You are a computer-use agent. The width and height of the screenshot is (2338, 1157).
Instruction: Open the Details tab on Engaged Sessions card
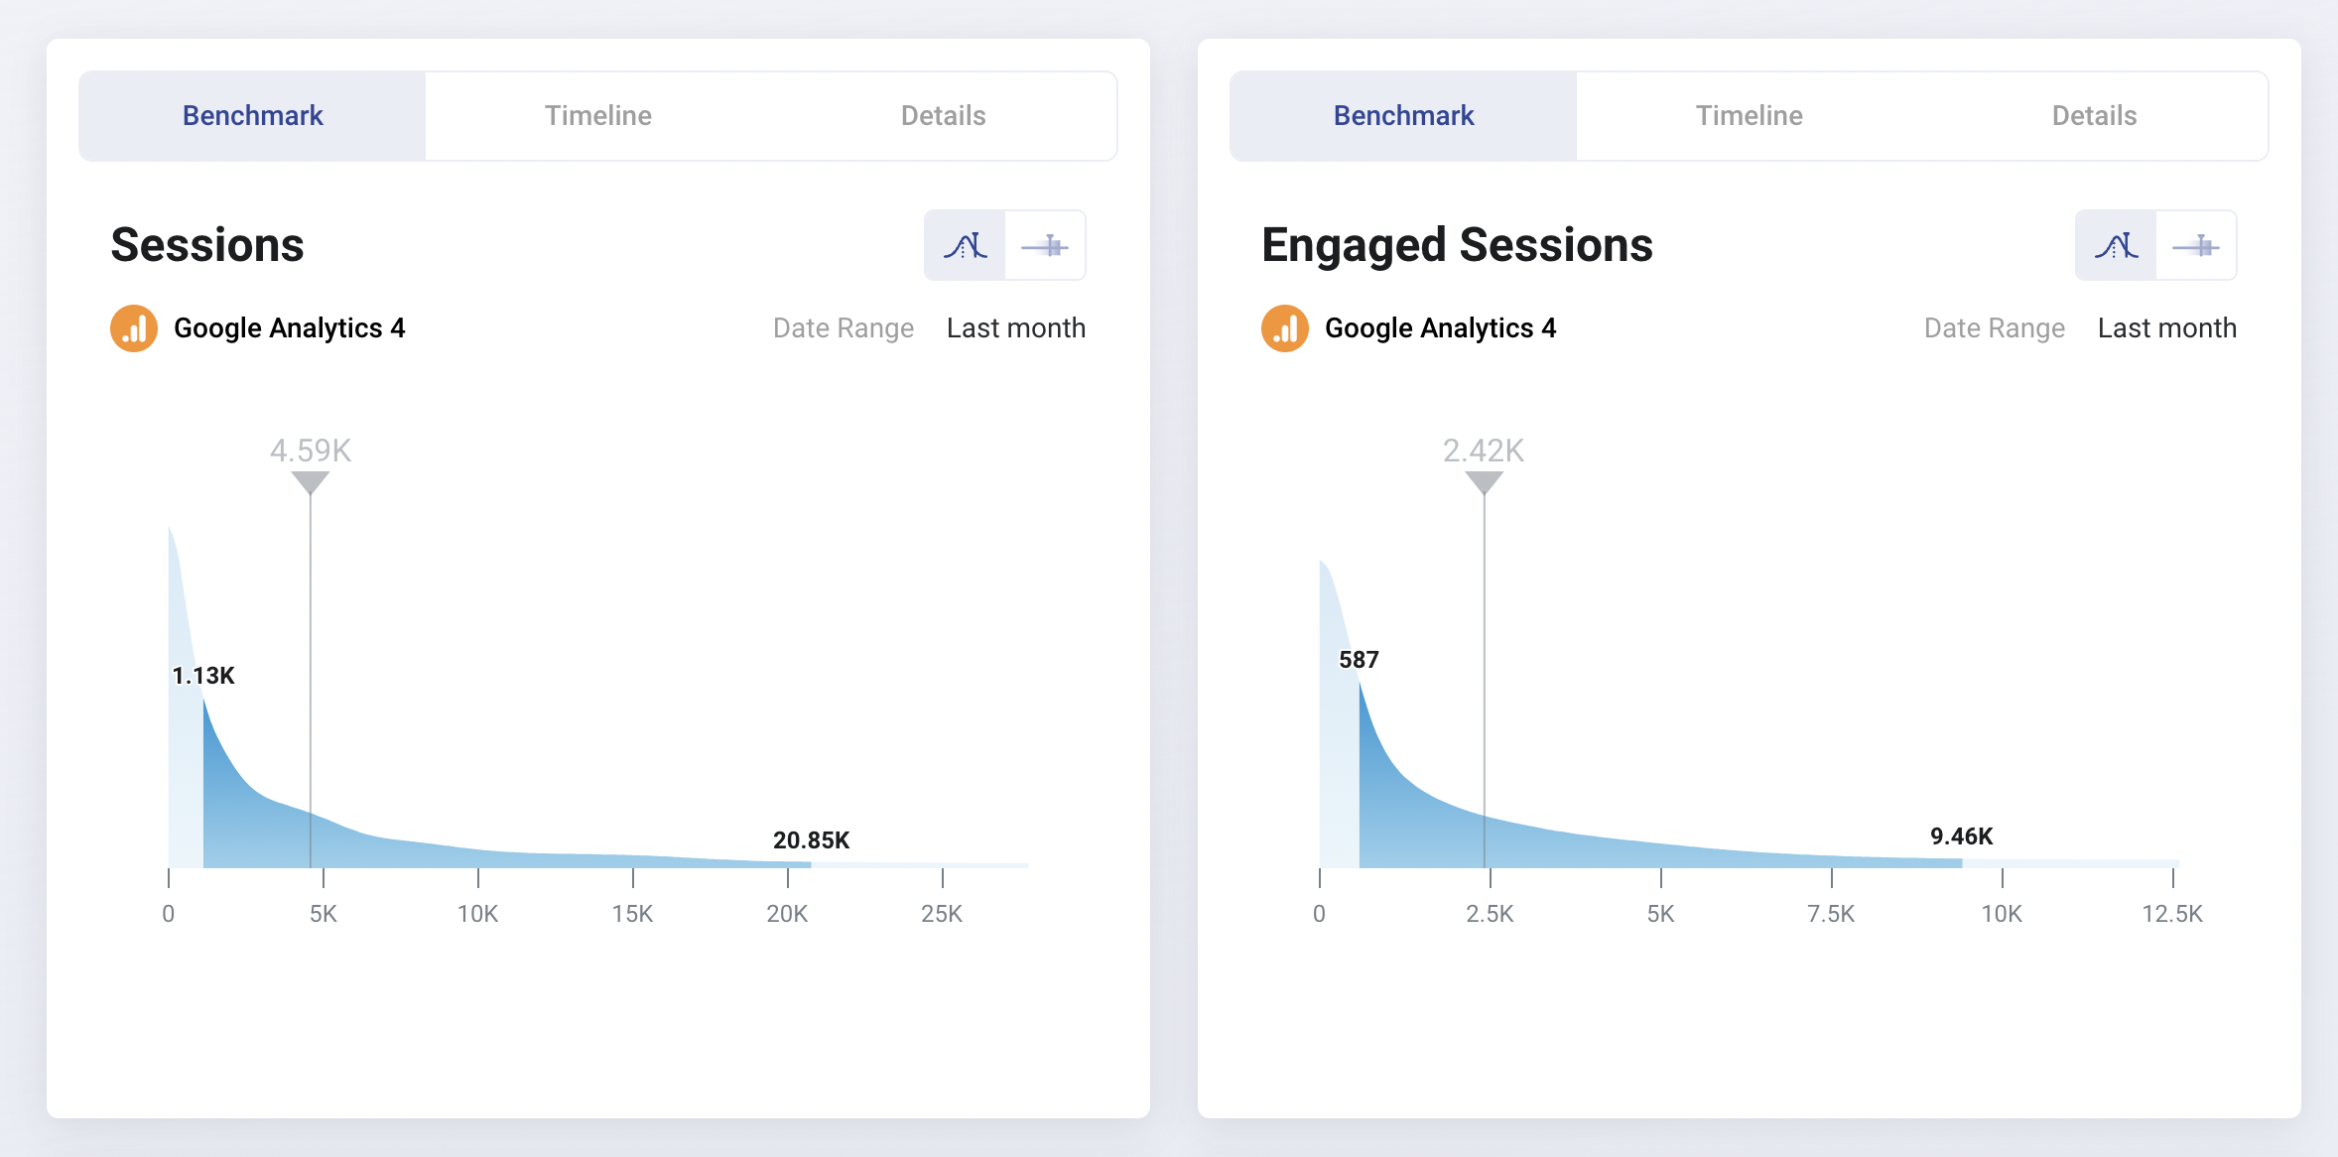(2093, 115)
